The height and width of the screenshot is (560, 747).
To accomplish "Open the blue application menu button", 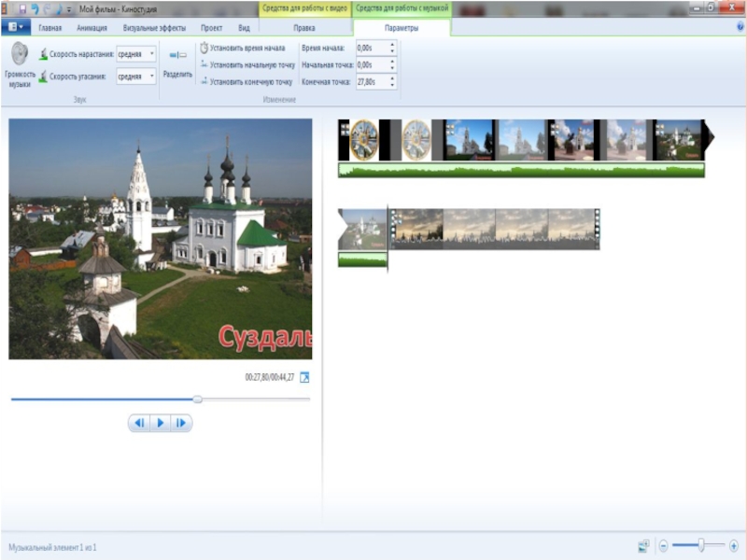I will pyautogui.click(x=14, y=28).
